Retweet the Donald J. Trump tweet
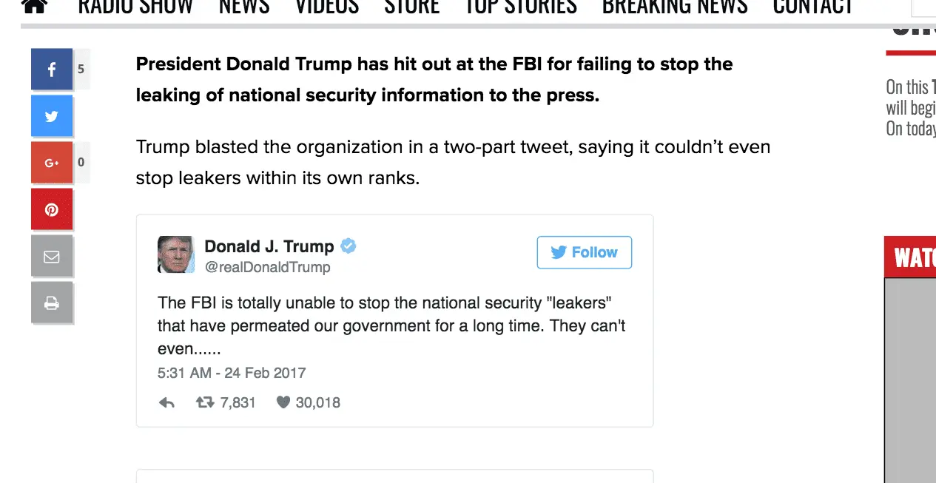This screenshot has width=936, height=483. pos(205,403)
